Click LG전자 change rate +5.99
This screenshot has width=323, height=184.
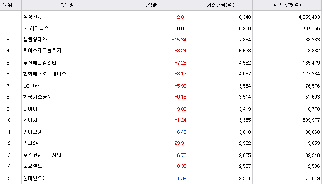pos(180,86)
